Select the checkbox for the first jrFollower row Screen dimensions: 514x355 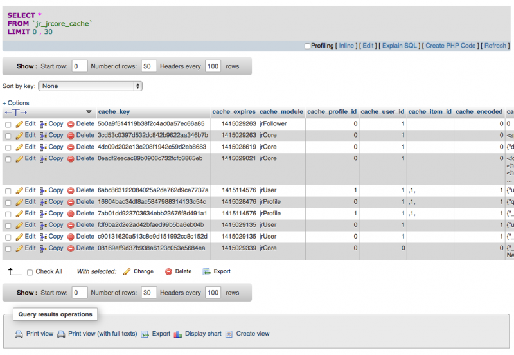[x=8, y=124]
